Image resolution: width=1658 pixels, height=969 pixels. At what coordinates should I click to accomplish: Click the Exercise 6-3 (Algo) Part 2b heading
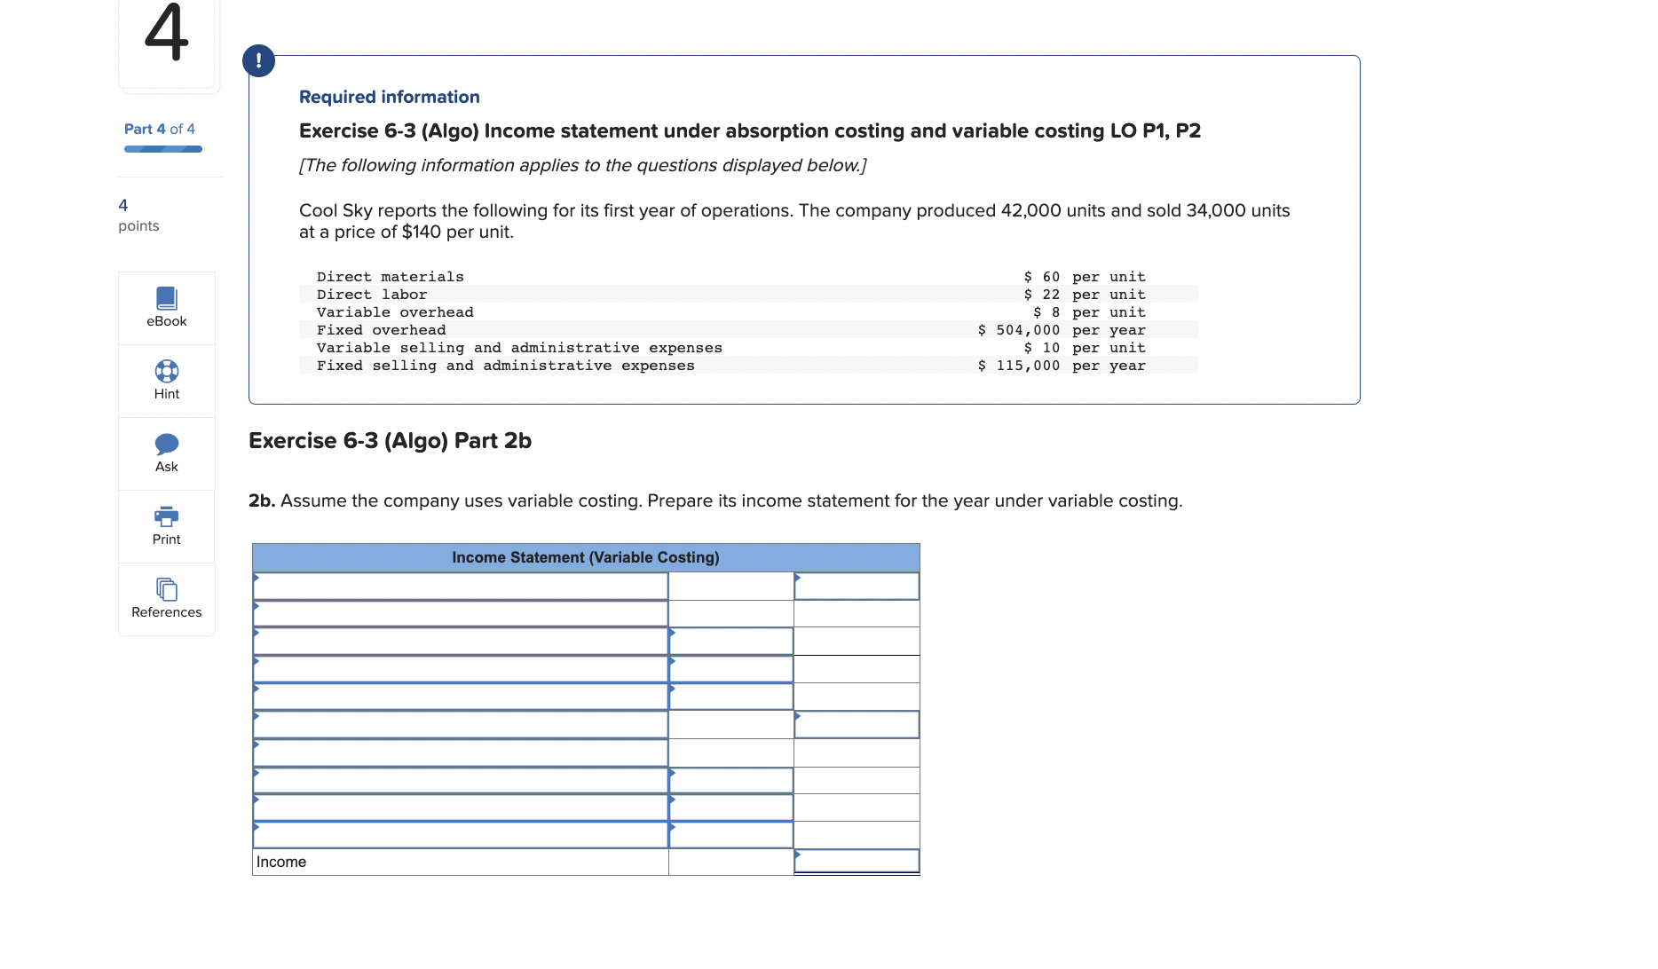(390, 440)
